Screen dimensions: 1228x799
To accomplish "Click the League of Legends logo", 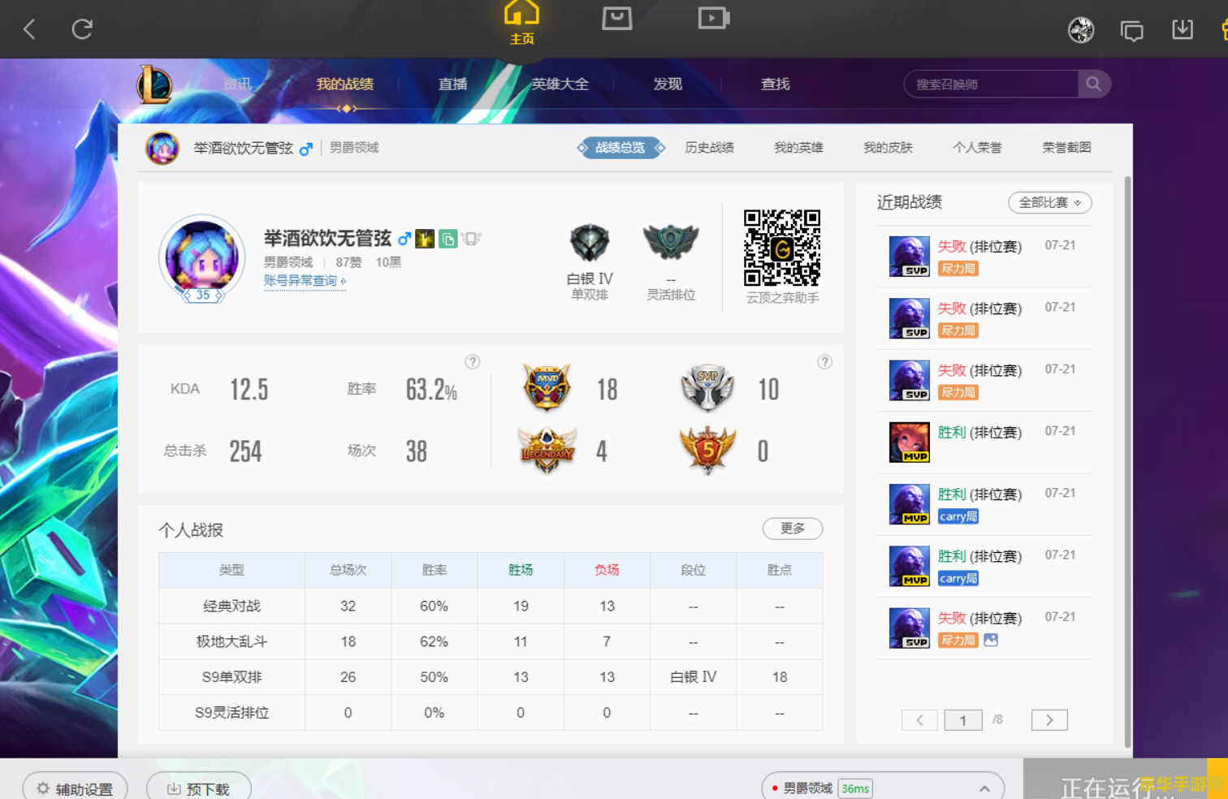I will 153,84.
